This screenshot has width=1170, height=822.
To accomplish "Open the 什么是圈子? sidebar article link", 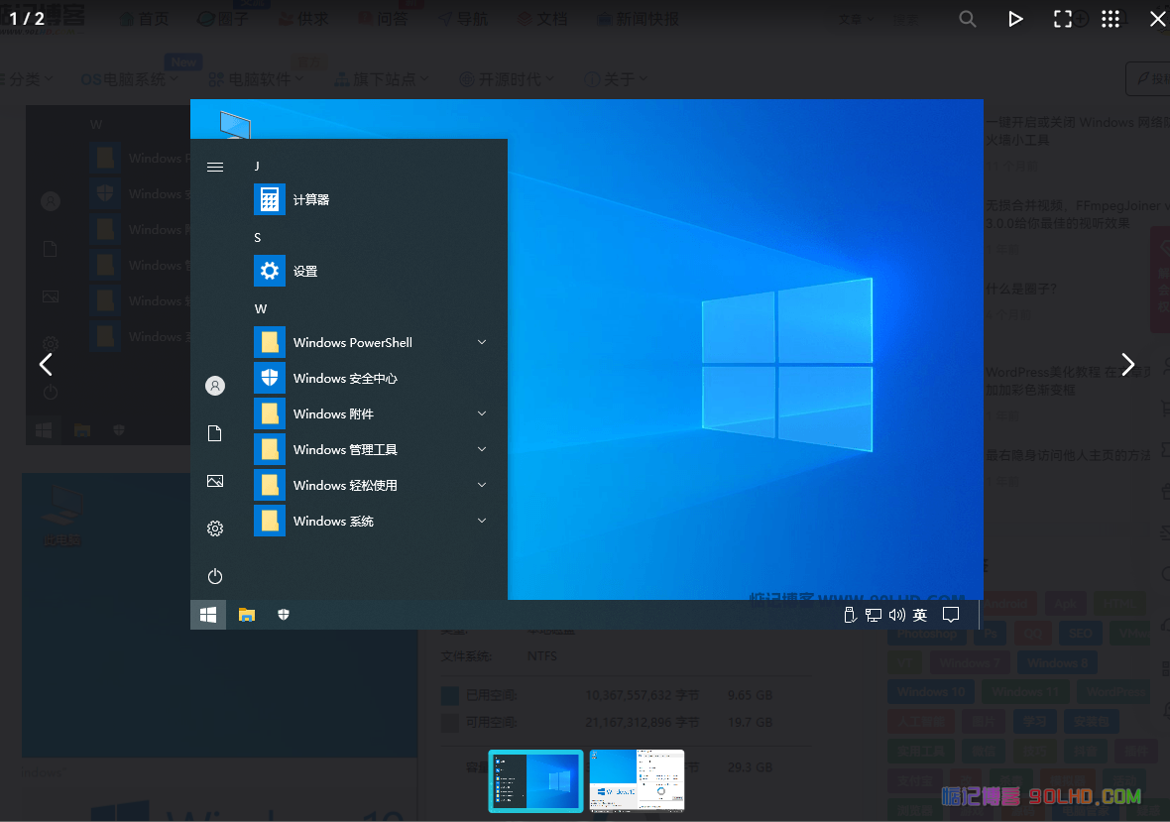I will 1020,289.
